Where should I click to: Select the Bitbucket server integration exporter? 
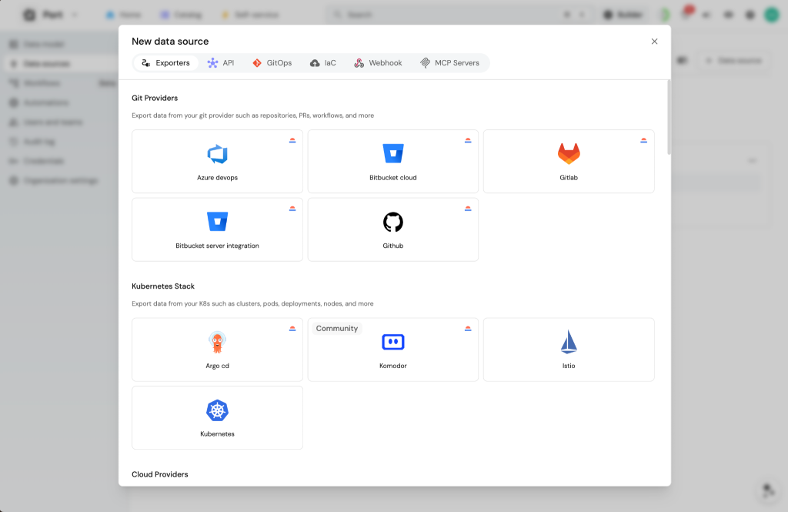217,229
